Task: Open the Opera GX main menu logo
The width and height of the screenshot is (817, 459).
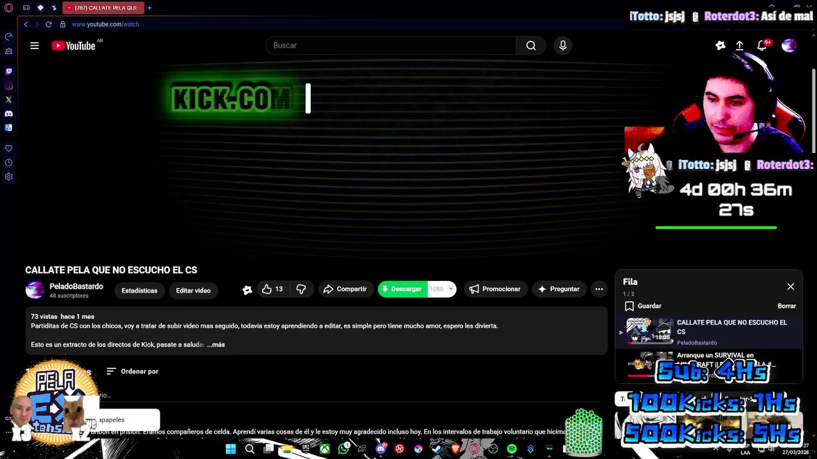Action: 8,8
